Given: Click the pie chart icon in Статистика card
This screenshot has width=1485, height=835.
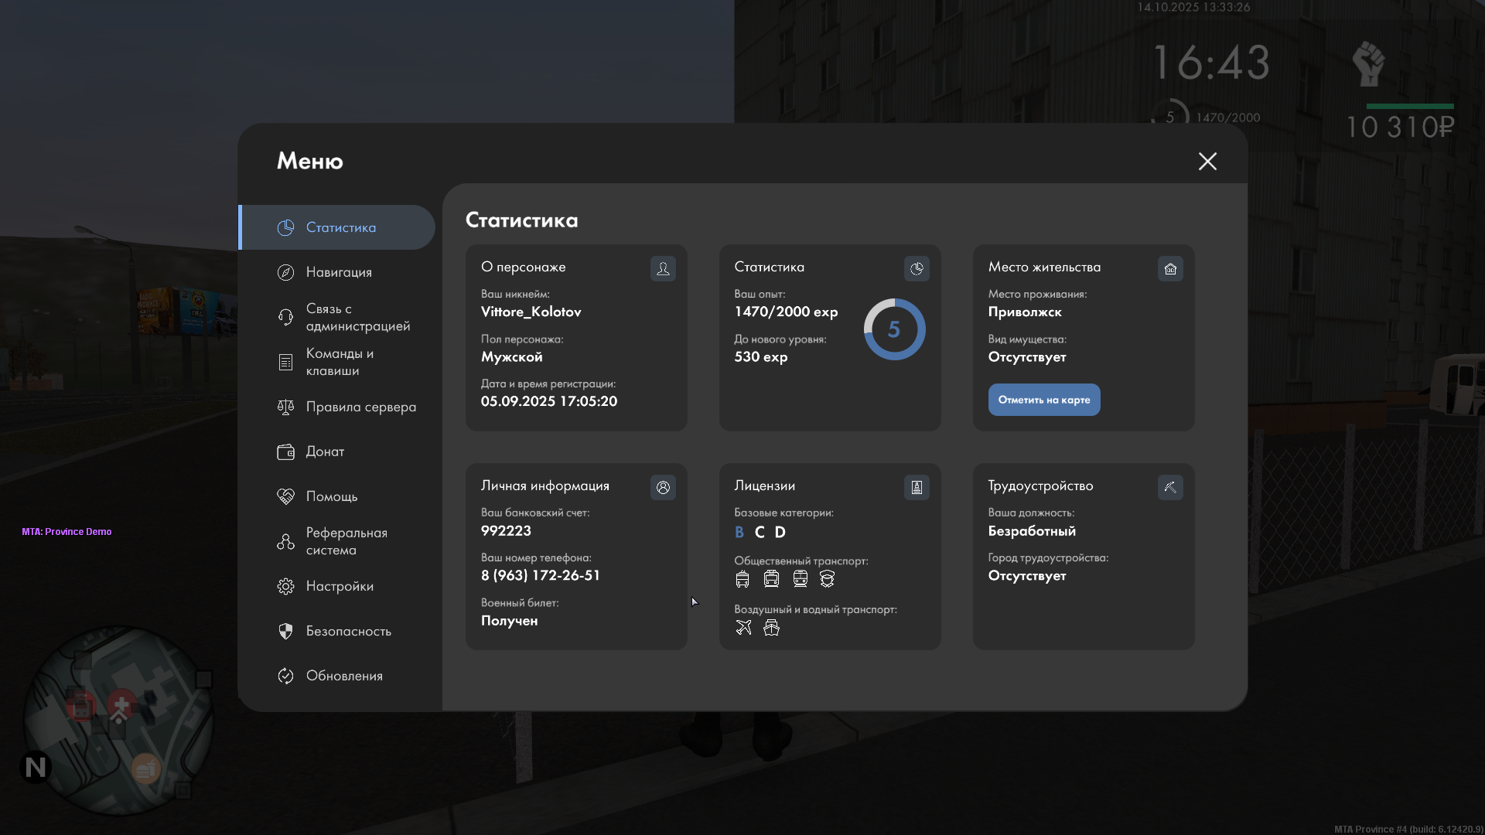Looking at the screenshot, I should pyautogui.click(x=917, y=268).
